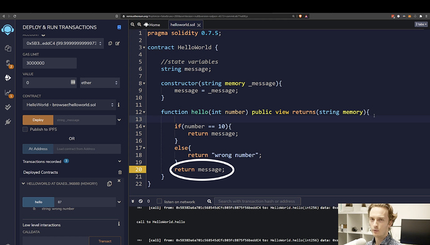Toggle the listen on network checkbox
Viewport: 430px width, 245px height.
tap(160, 201)
